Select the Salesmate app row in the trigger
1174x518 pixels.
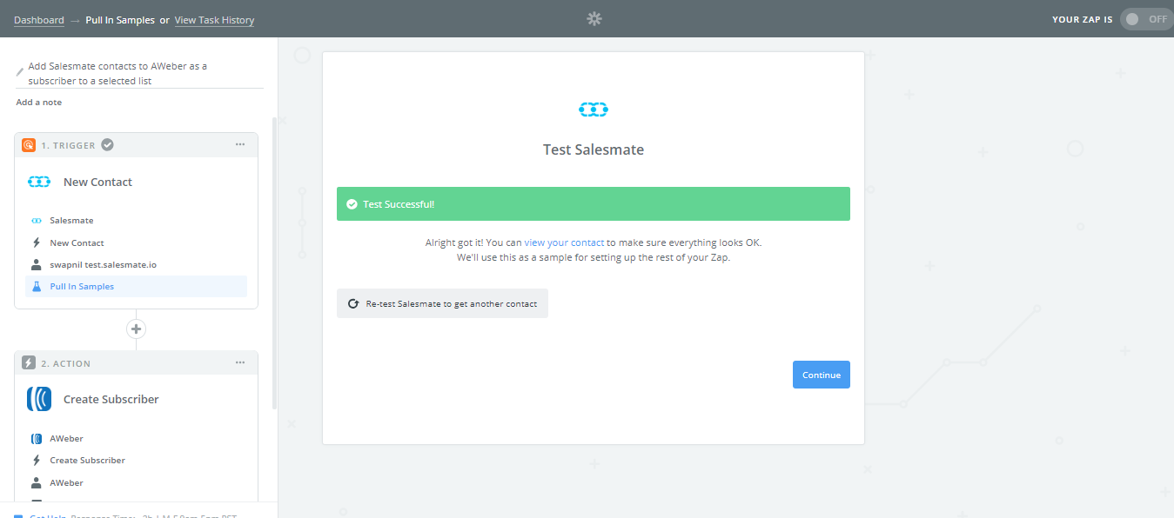[x=136, y=221]
